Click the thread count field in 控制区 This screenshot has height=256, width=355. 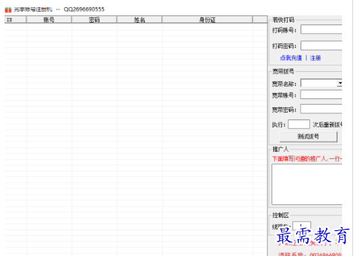[301, 226]
